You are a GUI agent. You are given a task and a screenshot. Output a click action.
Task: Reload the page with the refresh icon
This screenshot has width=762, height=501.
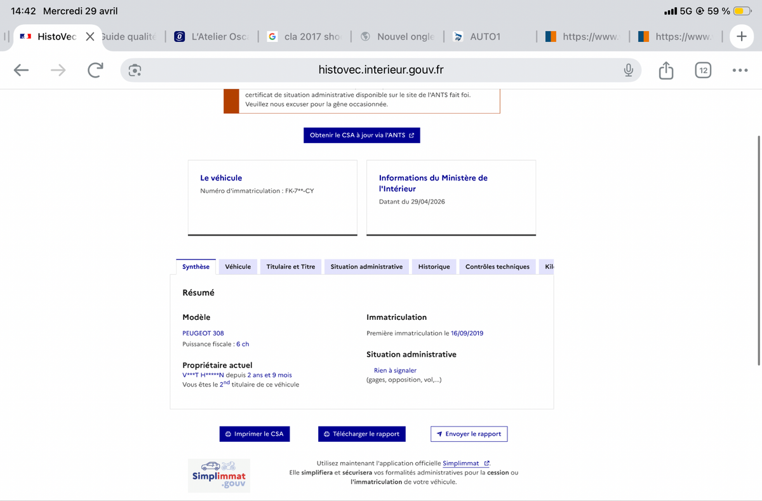[x=95, y=70]
